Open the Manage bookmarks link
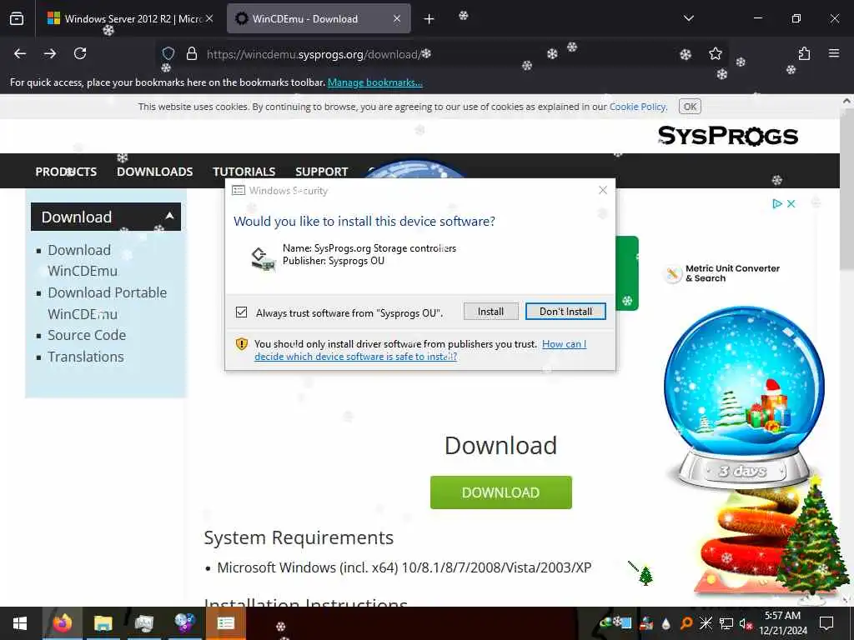Screen dimensions: 854x640 (x=374, y=82)
